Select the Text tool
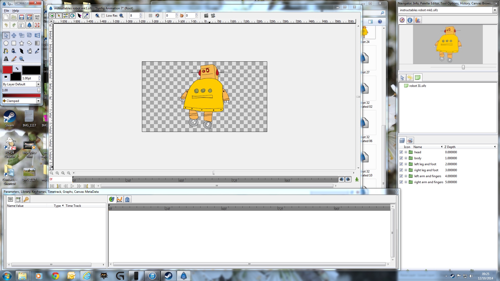The width and height of the screenshot is (500, 281). point(6,59)
